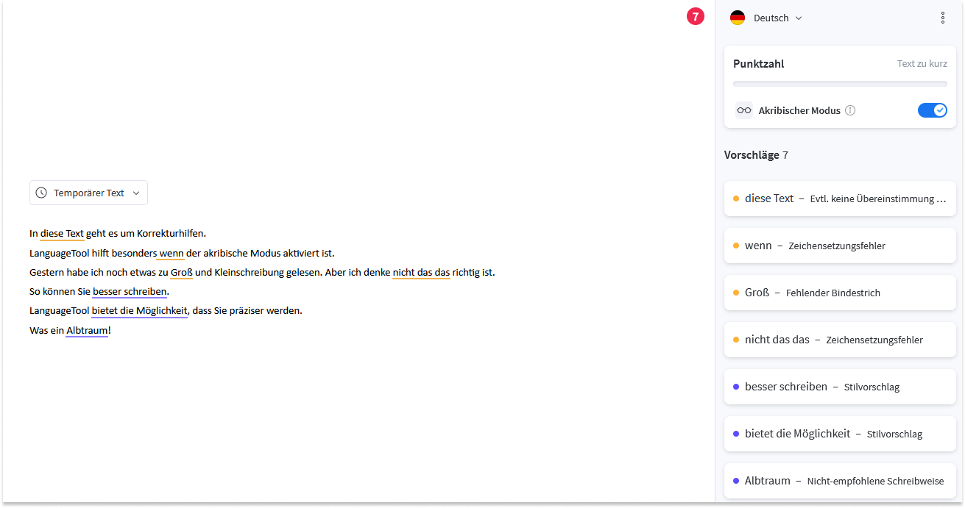Click underlined 'diese Text' in the editor
Screen dimensions: 965x508
62,234
